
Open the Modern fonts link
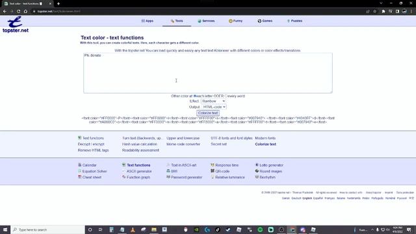pos(265,138)
